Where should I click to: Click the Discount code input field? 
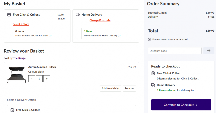click(175, 51)
